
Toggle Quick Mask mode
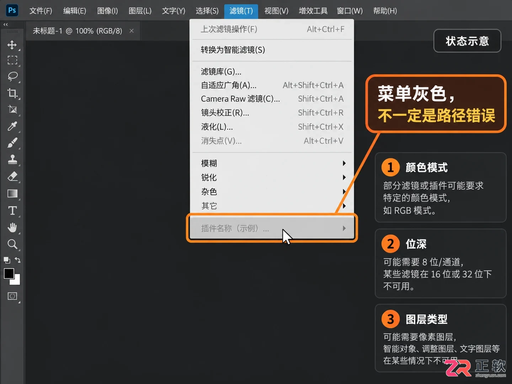12,296
